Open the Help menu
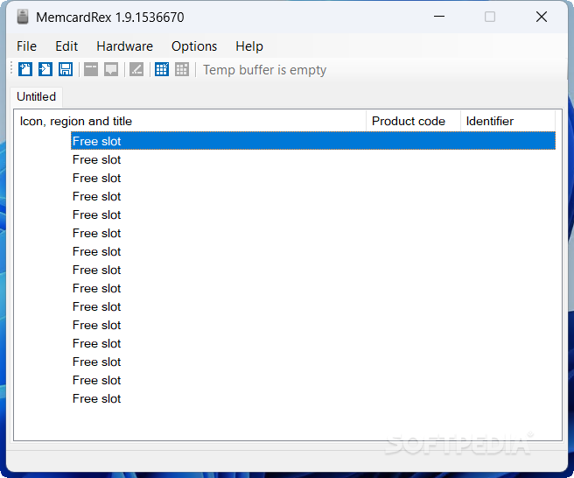Image resolution: width=574 pixels, height=478 pixels. pyautogui.click(x=249, y=46)
